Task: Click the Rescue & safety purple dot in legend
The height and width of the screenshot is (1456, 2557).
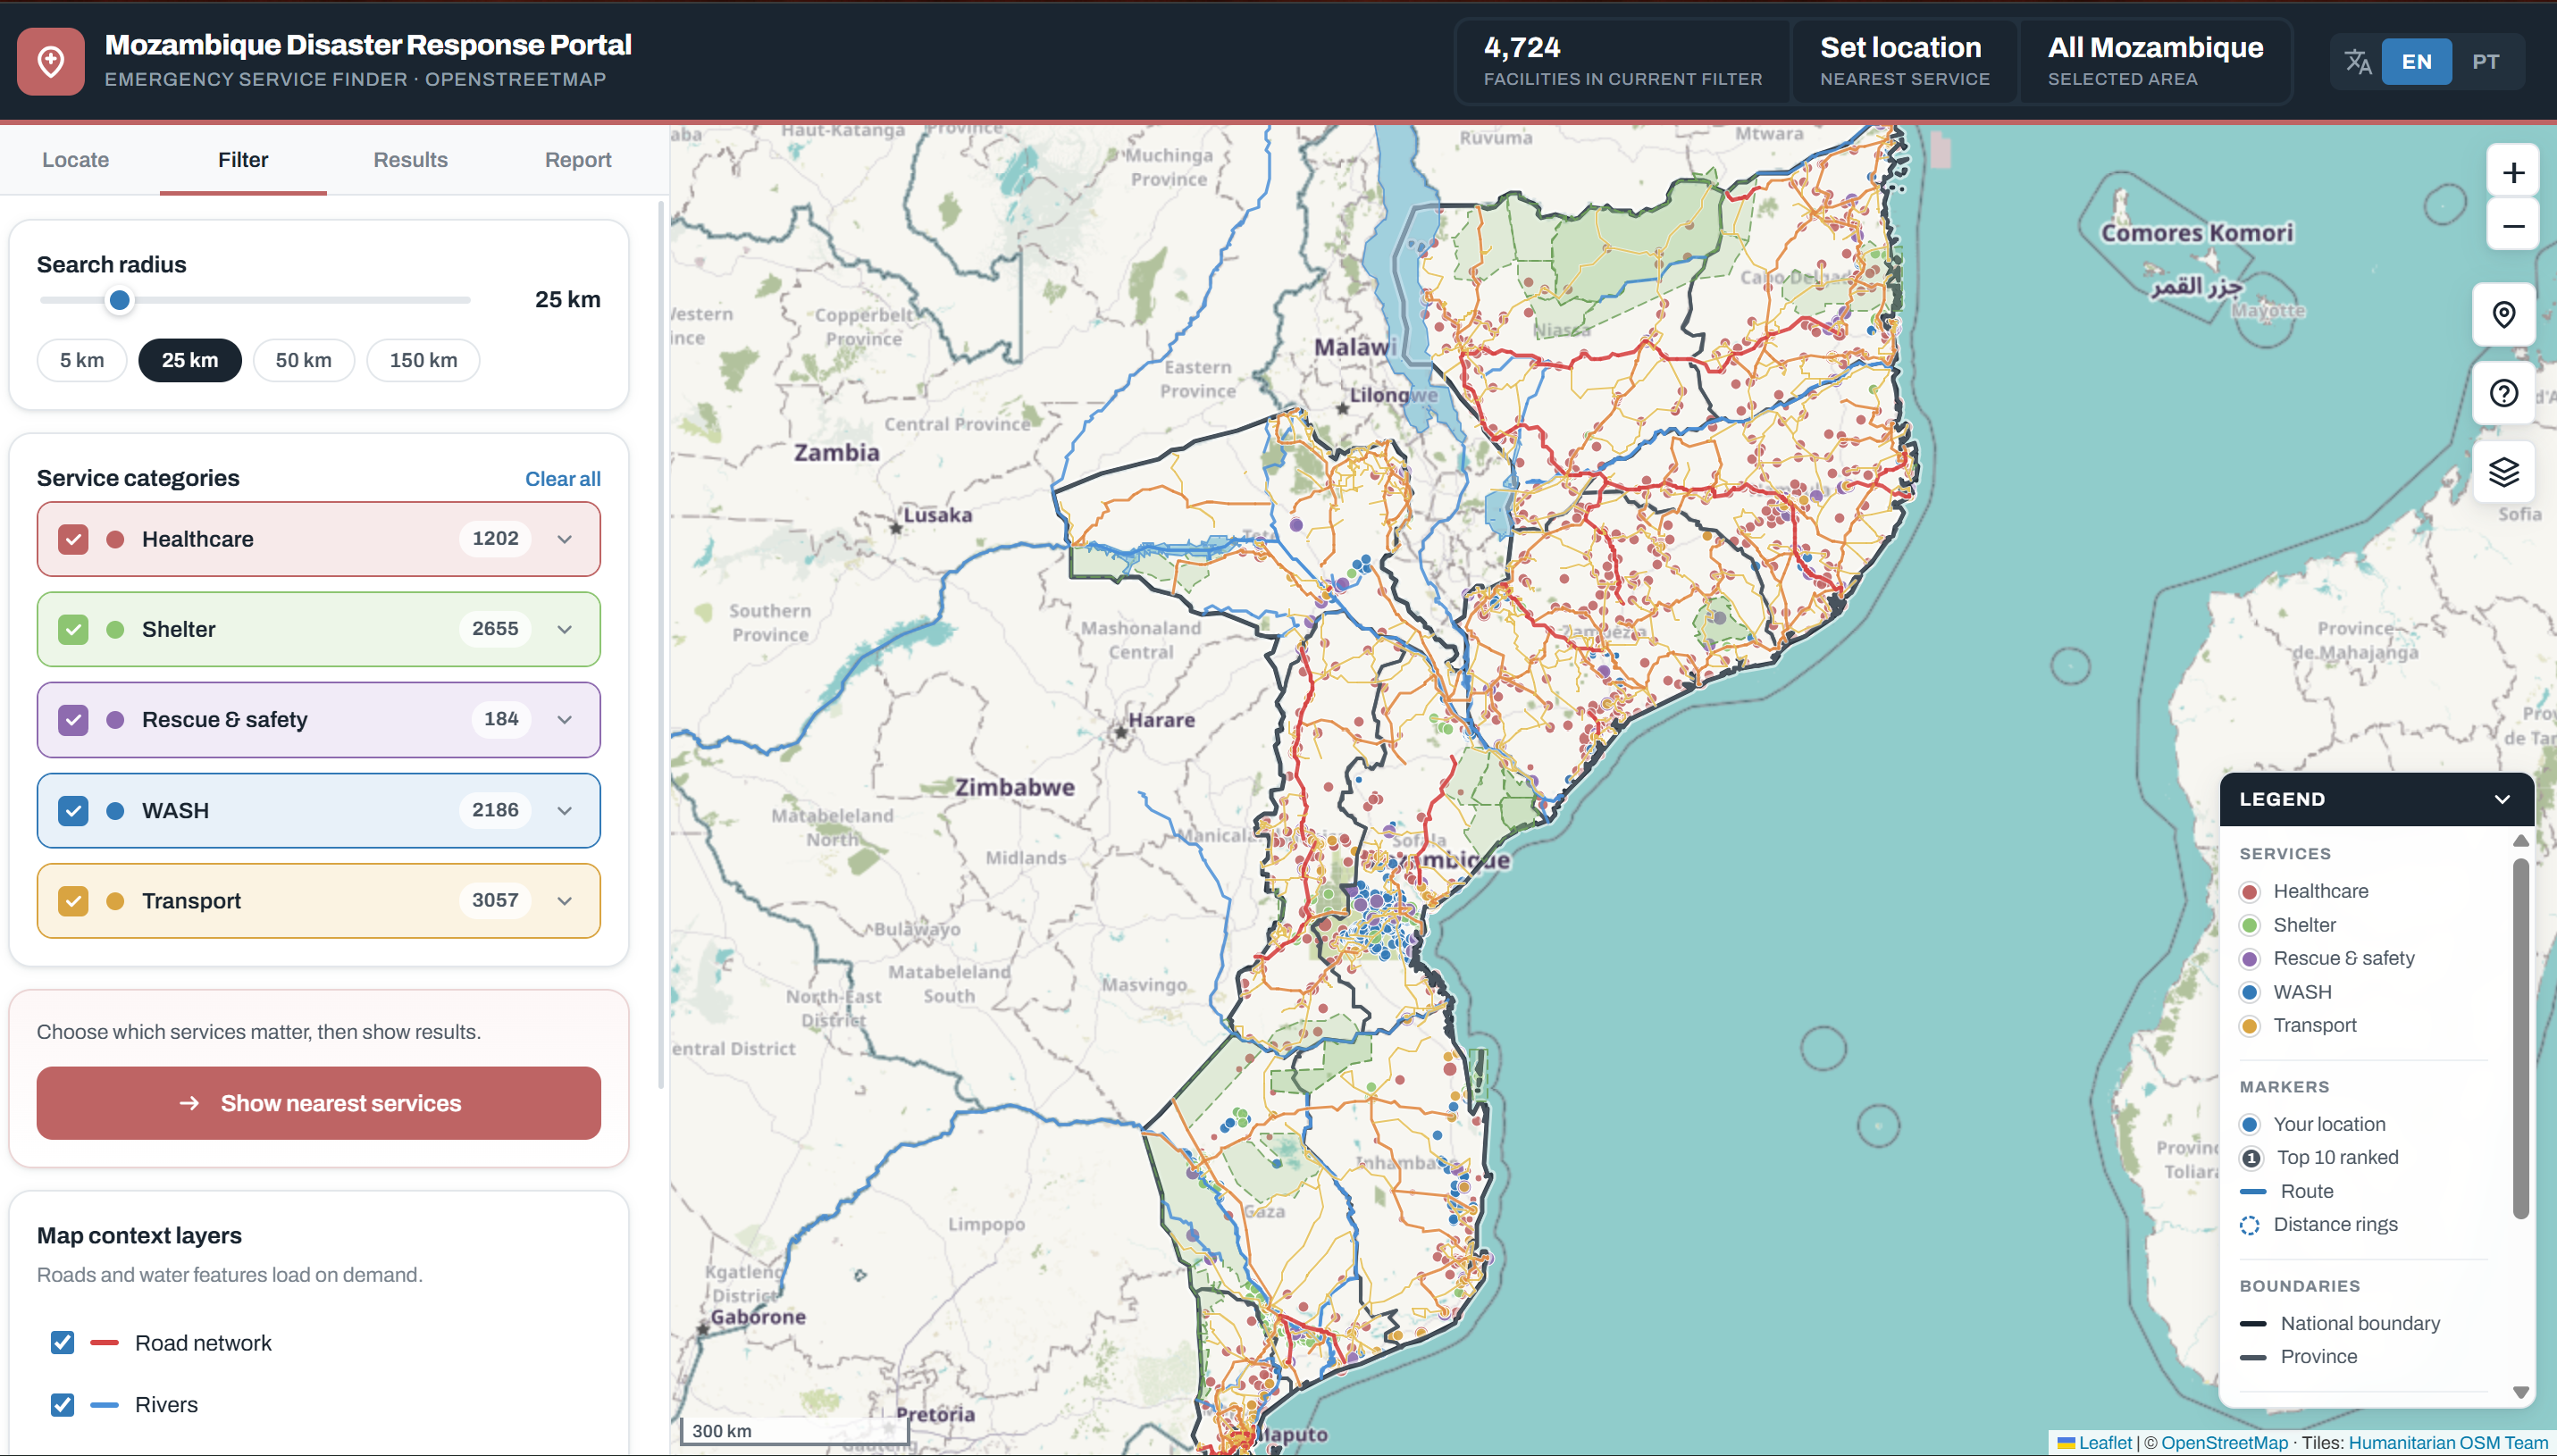Action: [x=2250, y=959]
